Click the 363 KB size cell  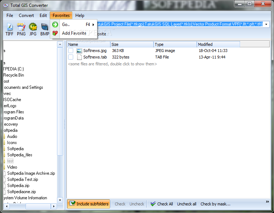click(x=118, y=51)
